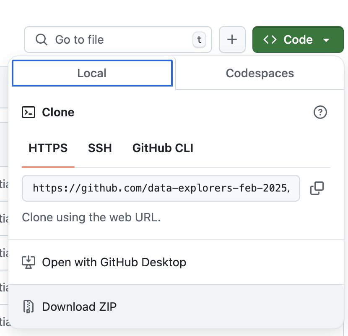Viewport: 348px width, 336px height.
Task: Click the angle brackets code icon
Action: pos(270,39)
